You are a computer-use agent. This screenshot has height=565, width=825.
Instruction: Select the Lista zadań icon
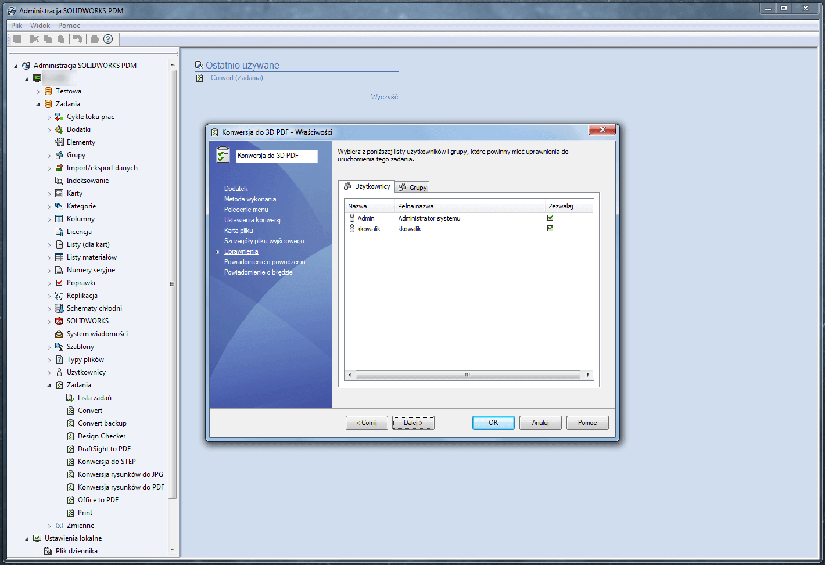[71, 397]
